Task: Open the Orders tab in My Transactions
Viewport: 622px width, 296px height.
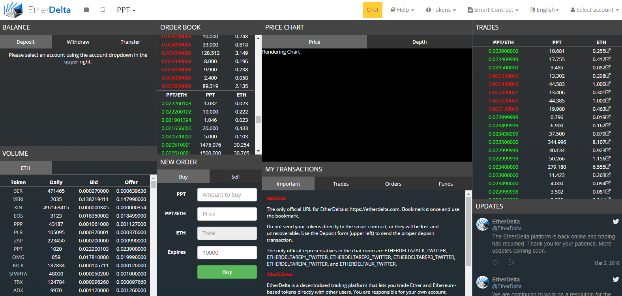Action: (393, 184)
